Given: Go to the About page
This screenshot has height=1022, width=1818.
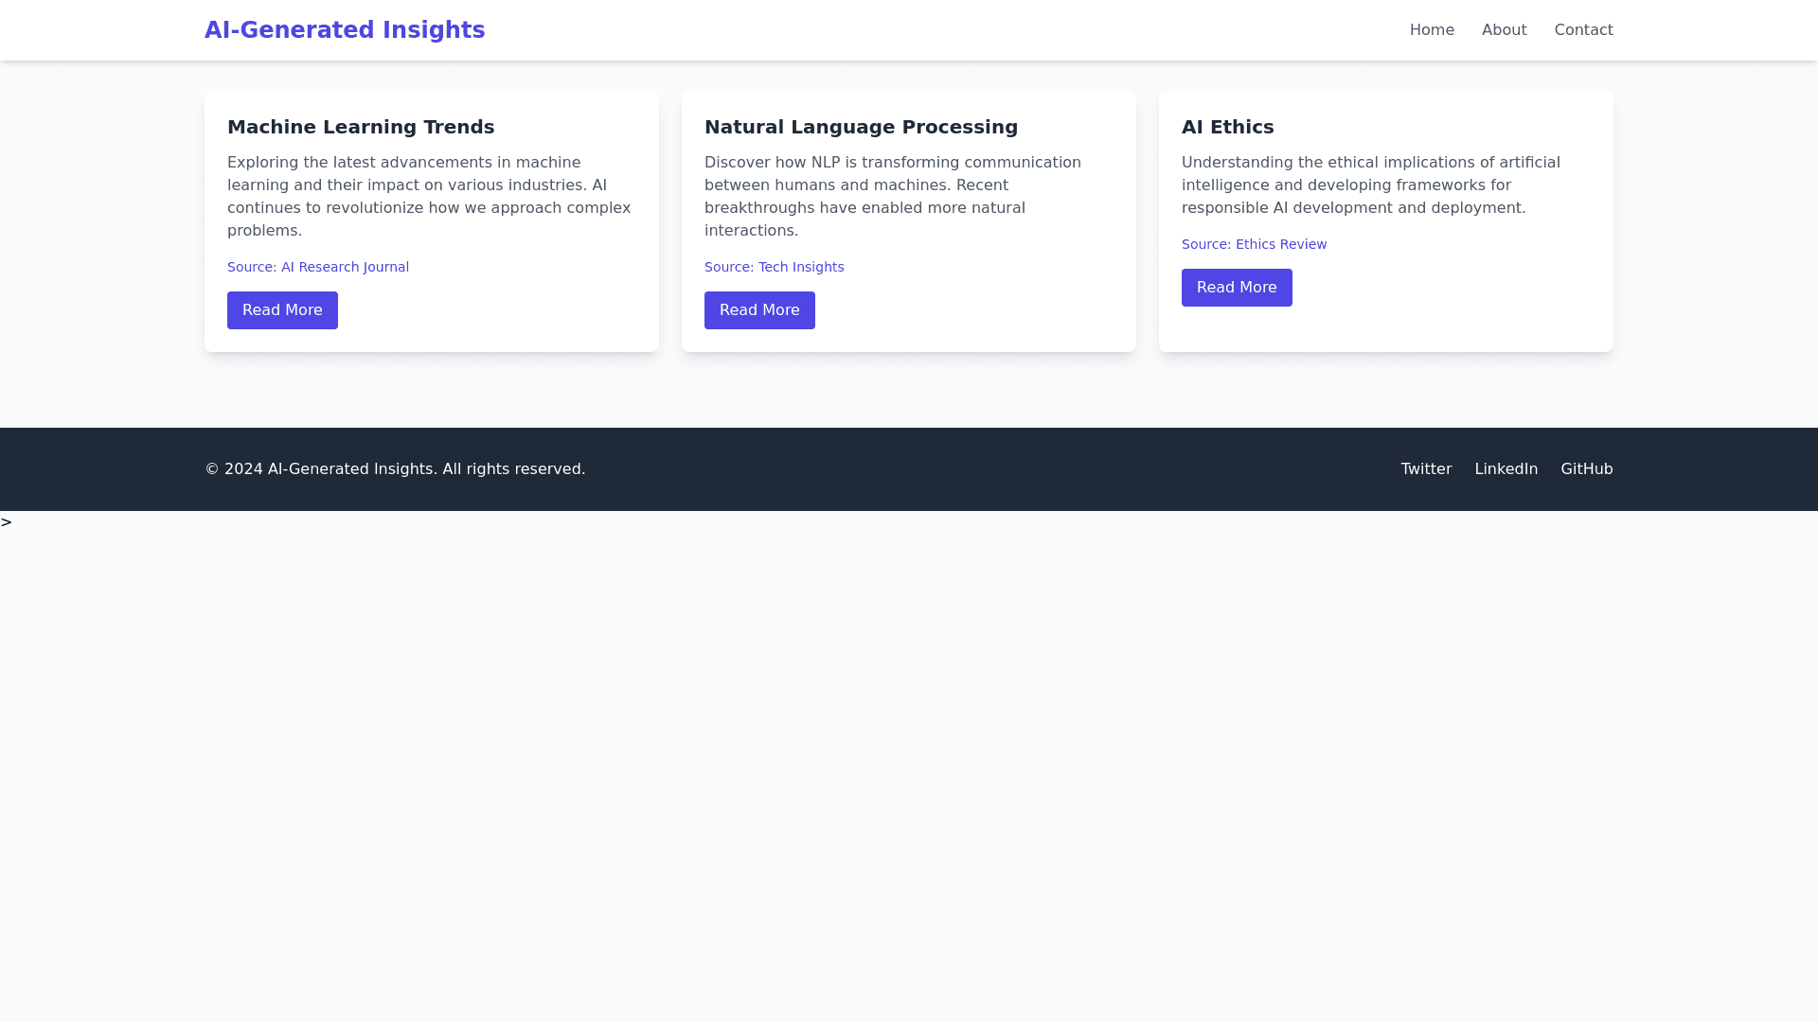Looking at the screenshot, I should click(1504, 30).
